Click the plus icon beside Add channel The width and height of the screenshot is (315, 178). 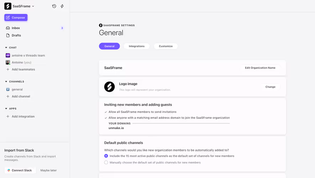point(8,96)
